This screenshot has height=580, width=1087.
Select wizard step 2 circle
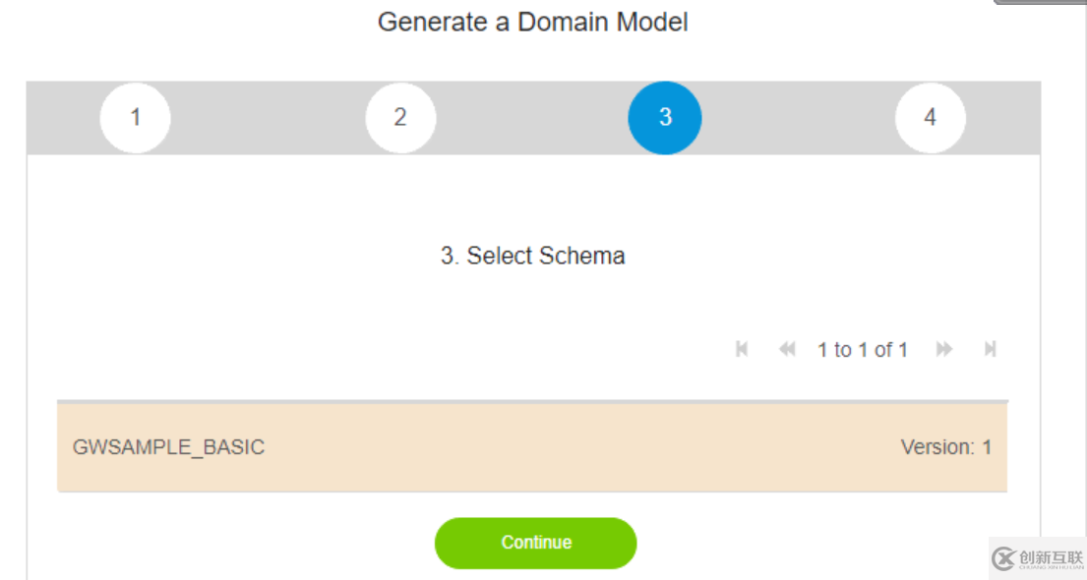coord(399,117)
